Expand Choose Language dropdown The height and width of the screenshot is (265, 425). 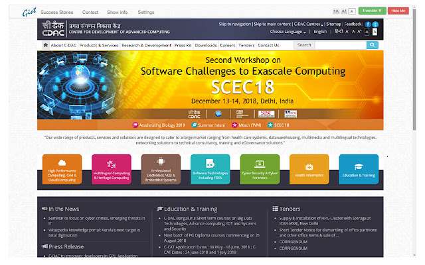pos(288,32)
